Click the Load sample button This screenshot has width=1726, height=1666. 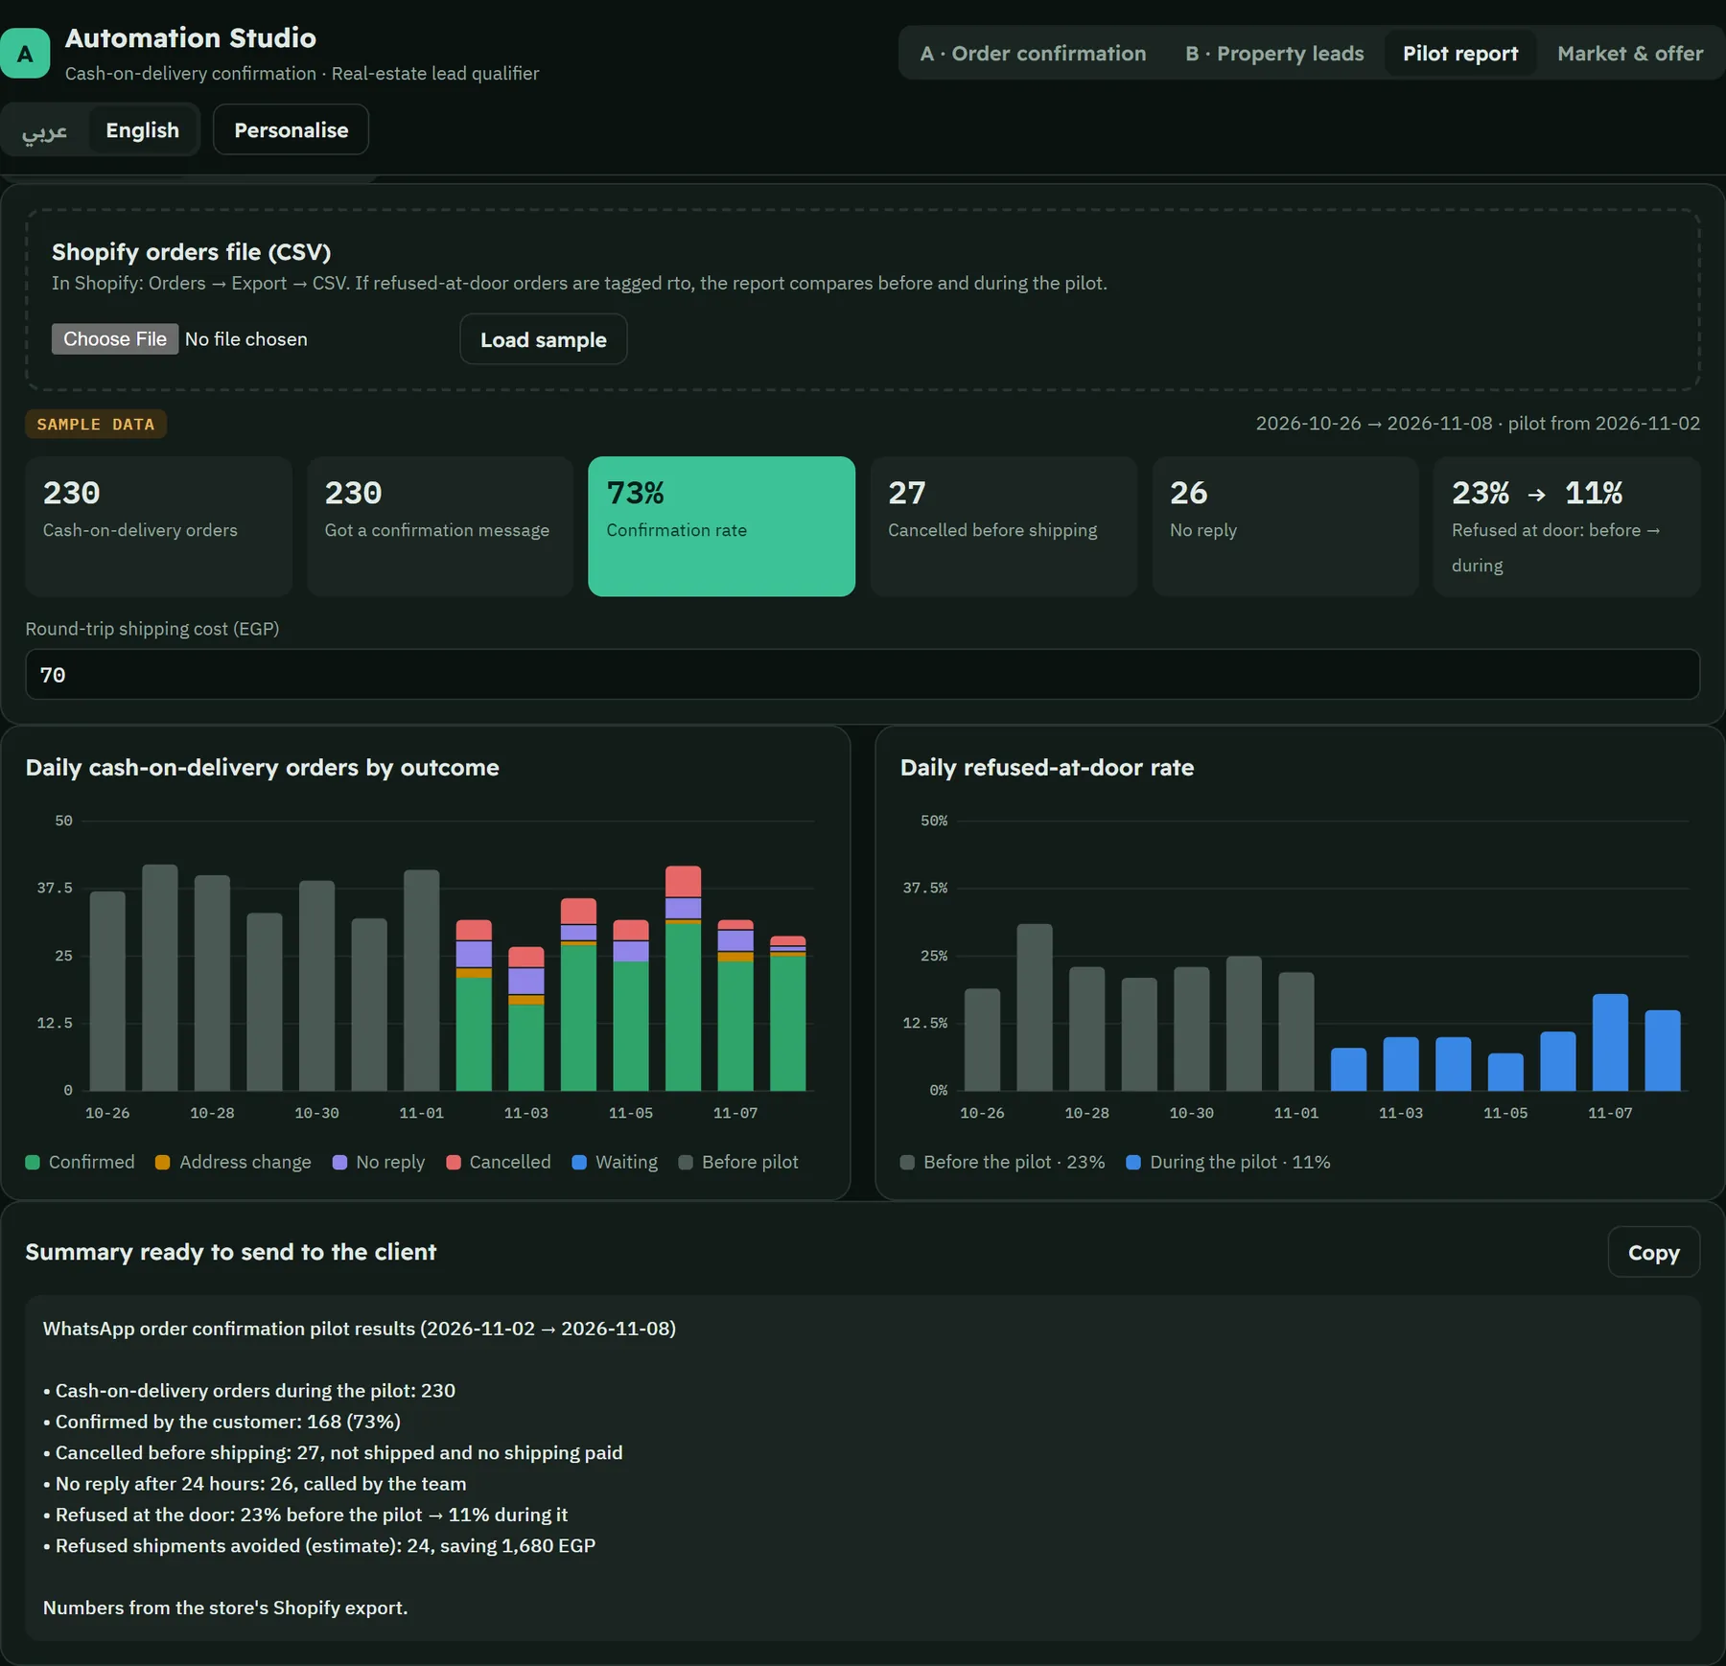pos(544,340)
